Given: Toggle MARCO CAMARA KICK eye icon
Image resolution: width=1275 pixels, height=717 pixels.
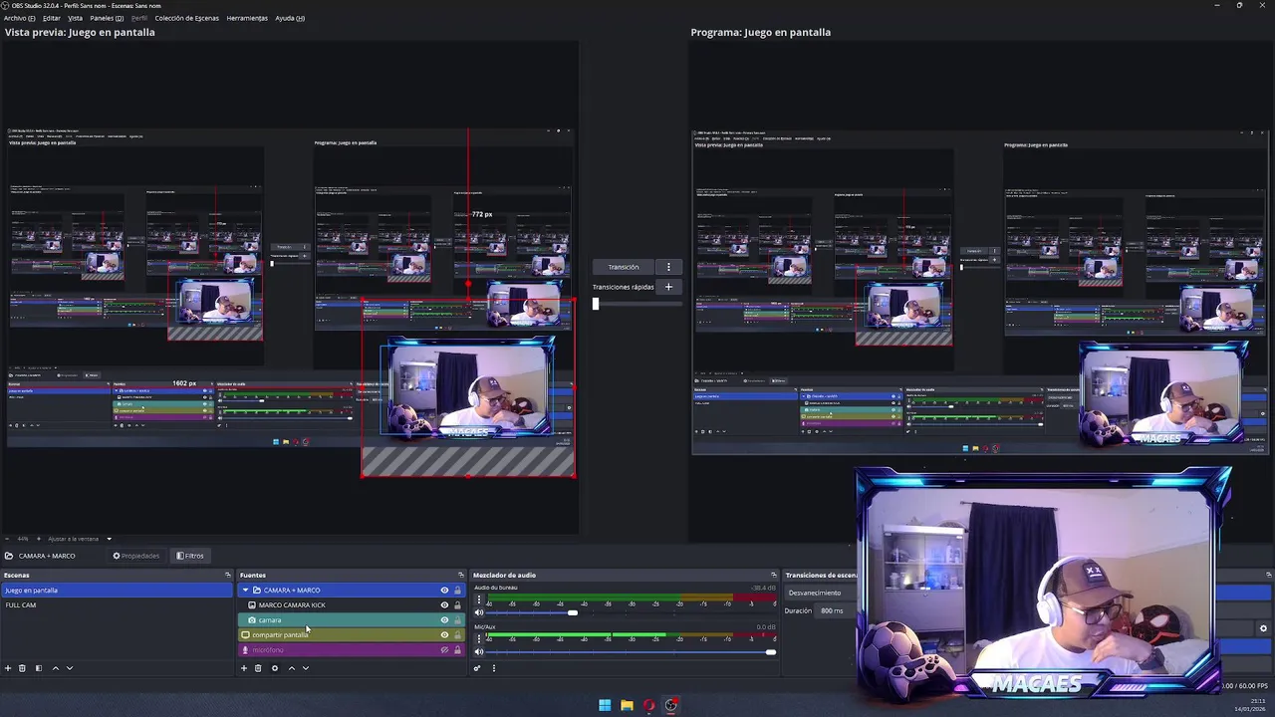Looking at the screenshot, I should coord(444,605).
